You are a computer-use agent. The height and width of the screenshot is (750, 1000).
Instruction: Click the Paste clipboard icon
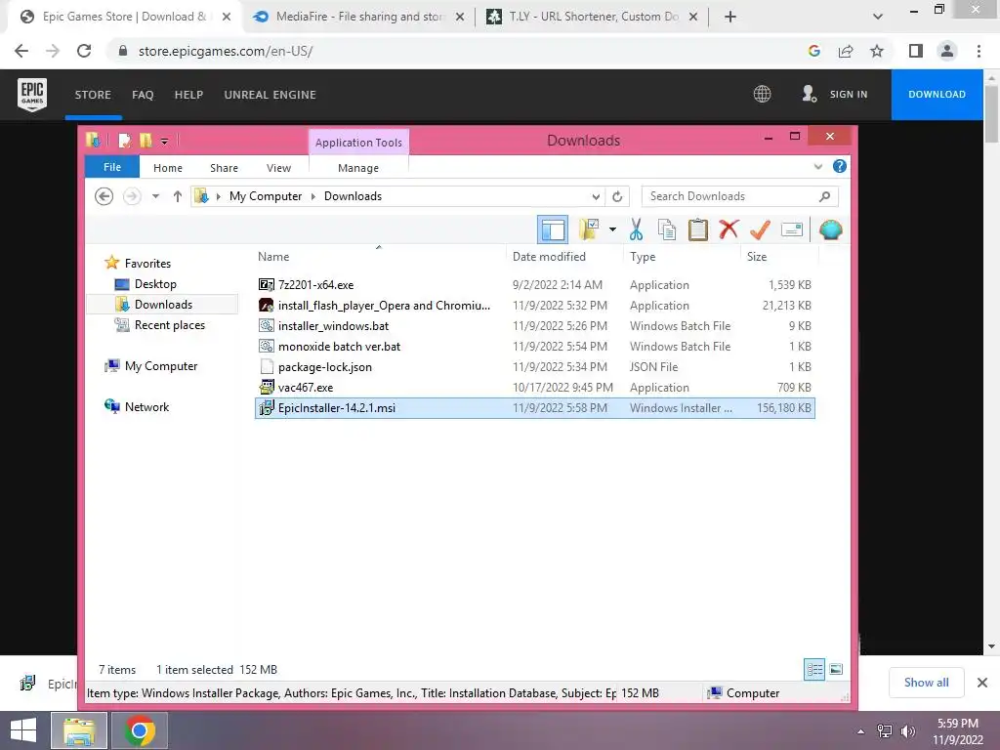click(697, 229)
